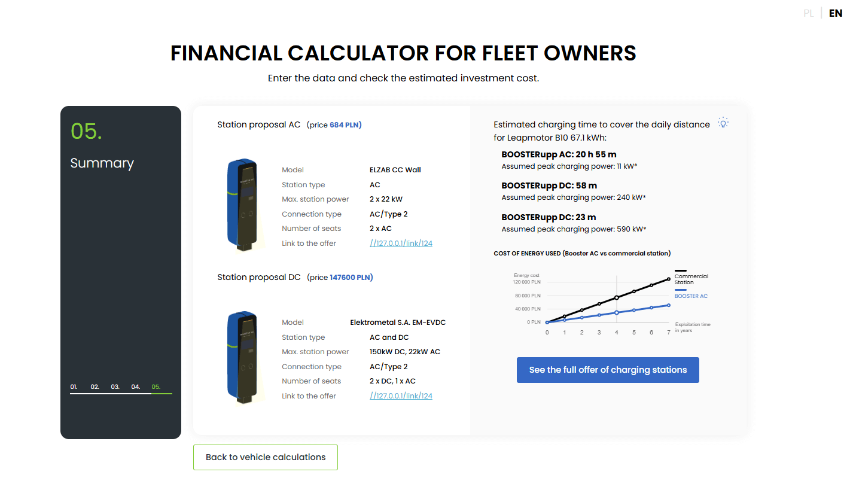Click BOOSTER AC data point at year 7
Viewport: 850px width, 493px height.
(669, 305)
